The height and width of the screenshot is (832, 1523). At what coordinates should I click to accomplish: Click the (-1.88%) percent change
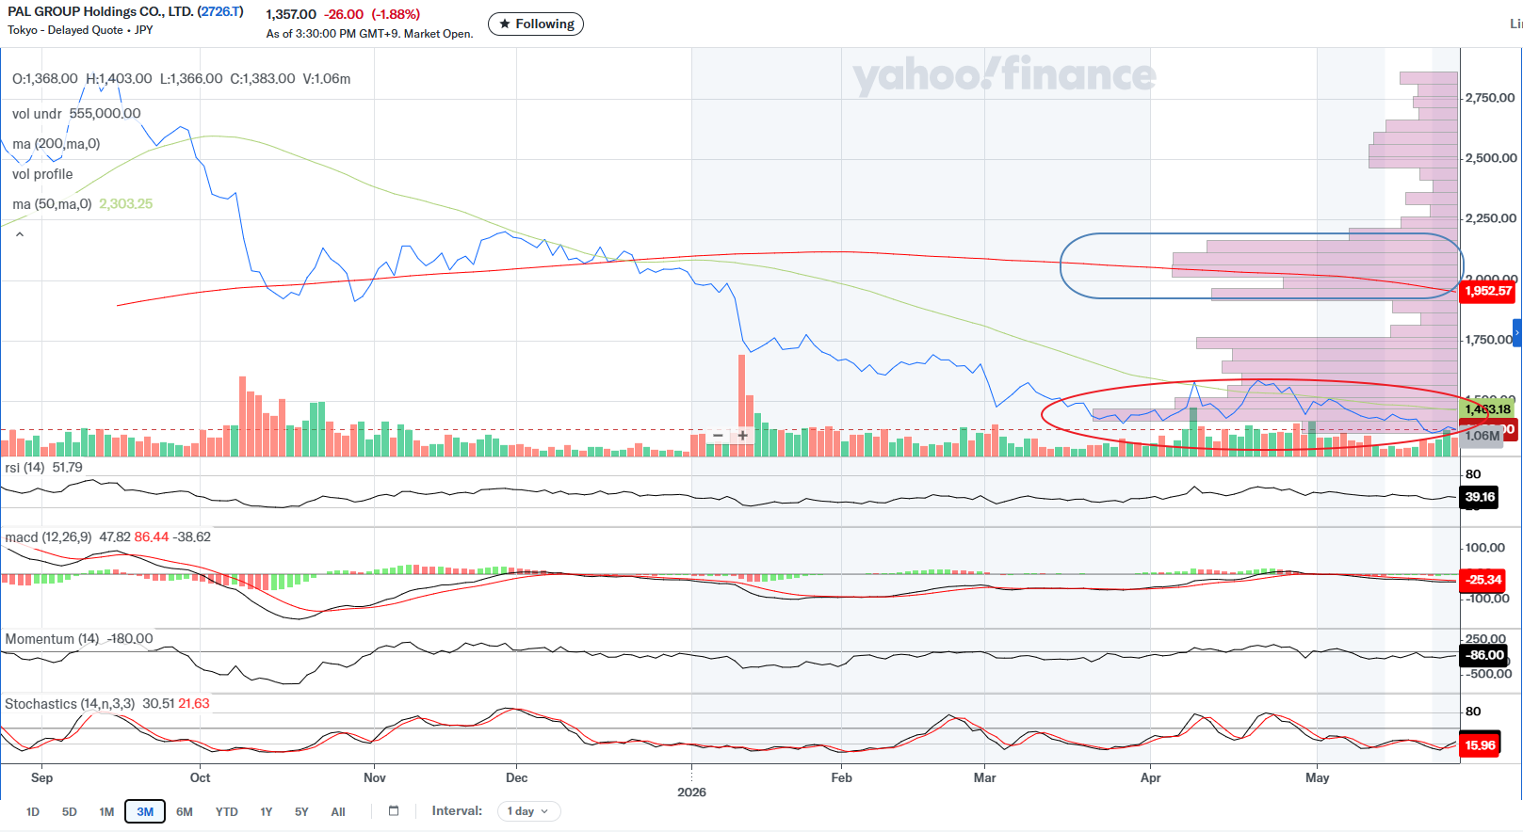coord(396,14)
